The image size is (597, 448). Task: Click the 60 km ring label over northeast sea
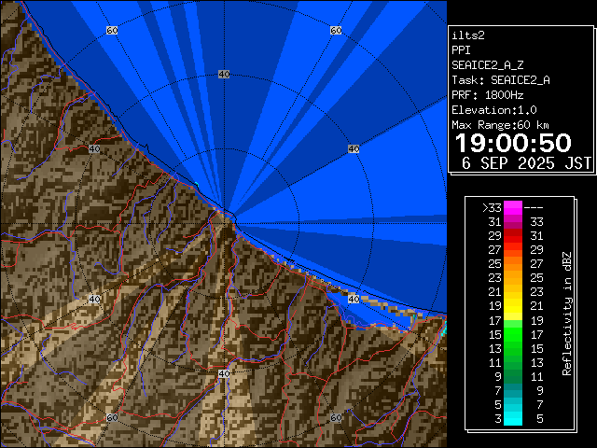point(335,31)
